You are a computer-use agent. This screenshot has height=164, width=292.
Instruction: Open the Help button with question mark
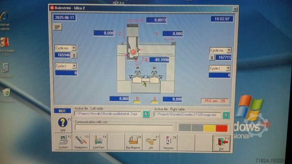pos(63,125)
